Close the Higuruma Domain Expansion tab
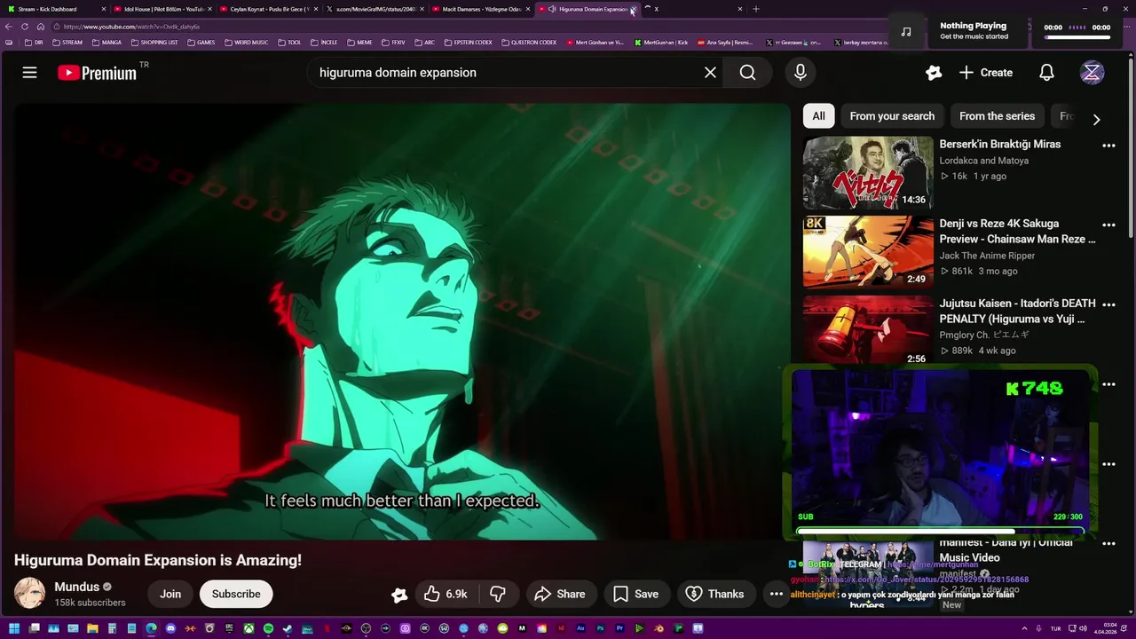1136x639 pixels. 633,9
